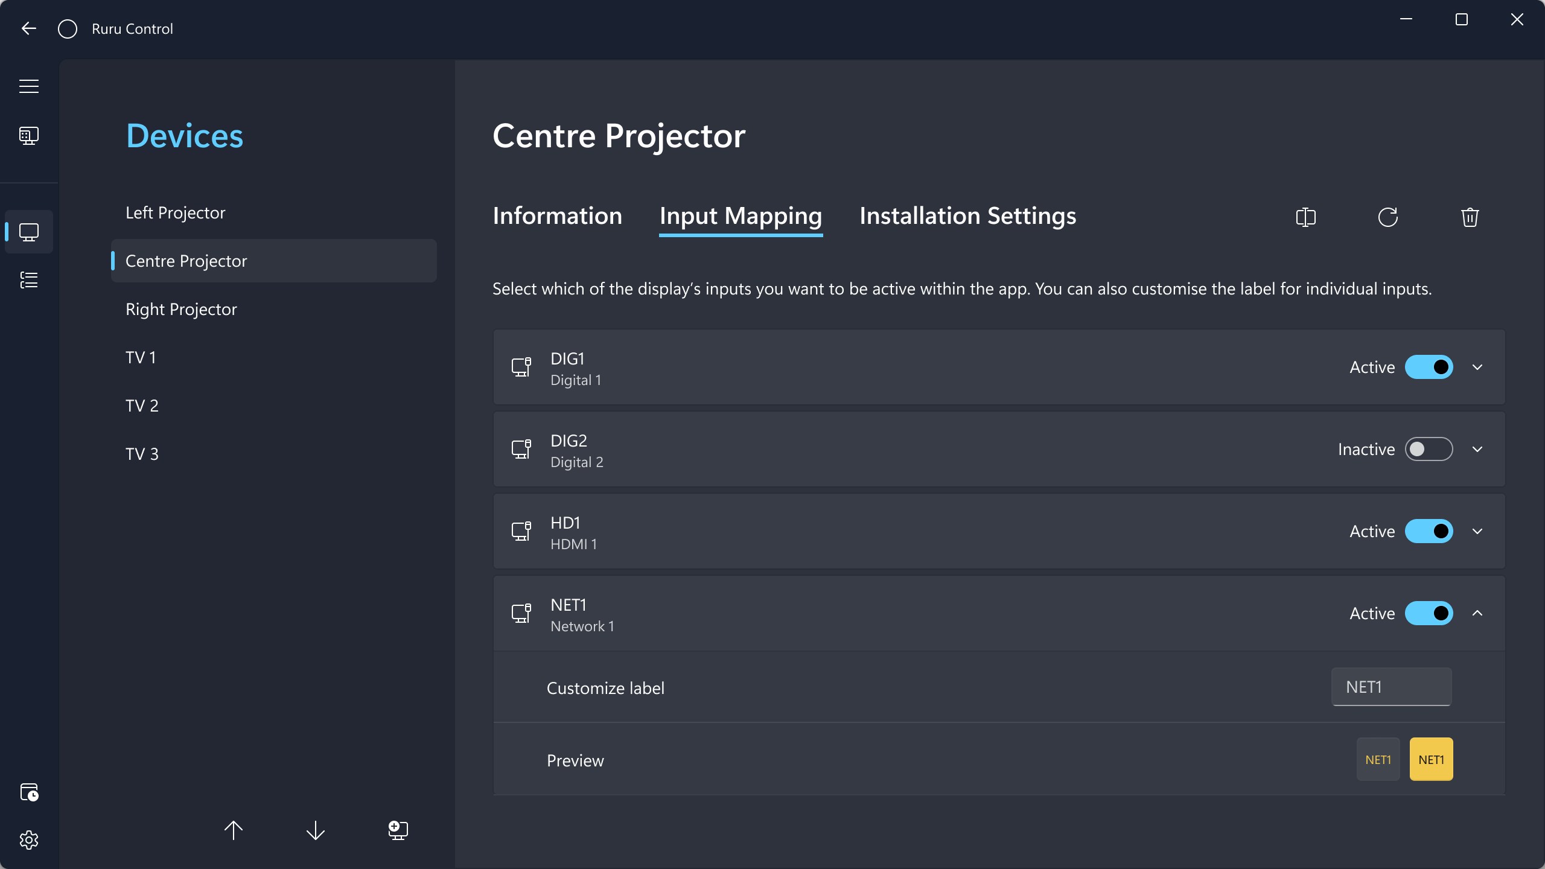
Task: Collapse the NET1 input section
Action: 1477,613
